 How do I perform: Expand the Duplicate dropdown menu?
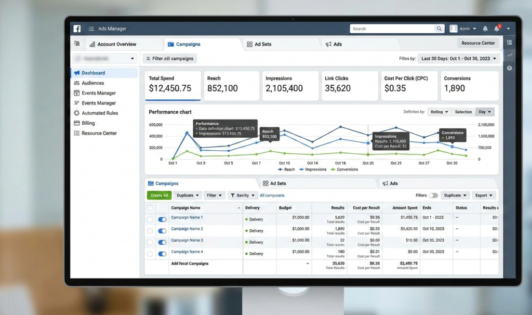187,195
